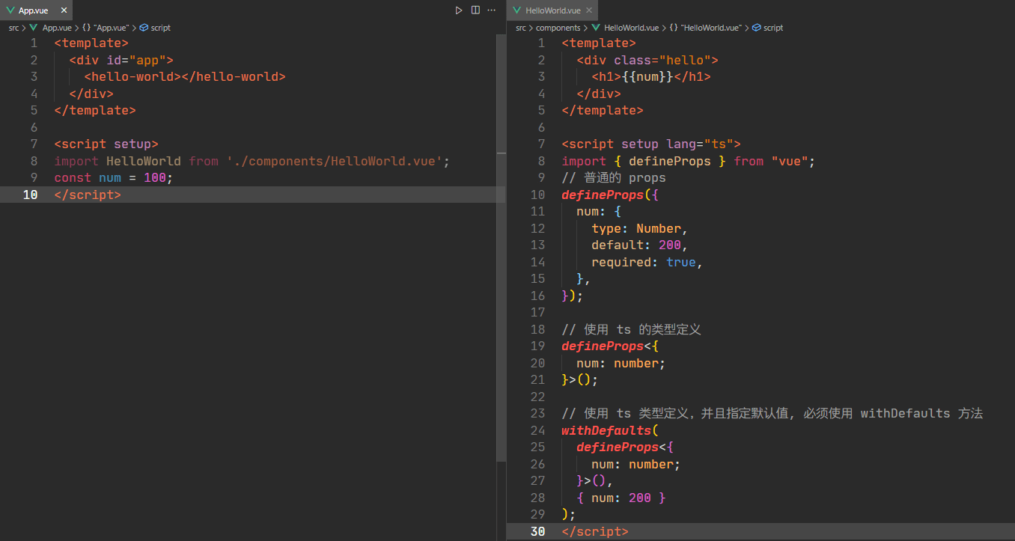
Task: Click line number 8 in App.vue gutter
Action: pos(34,161)
